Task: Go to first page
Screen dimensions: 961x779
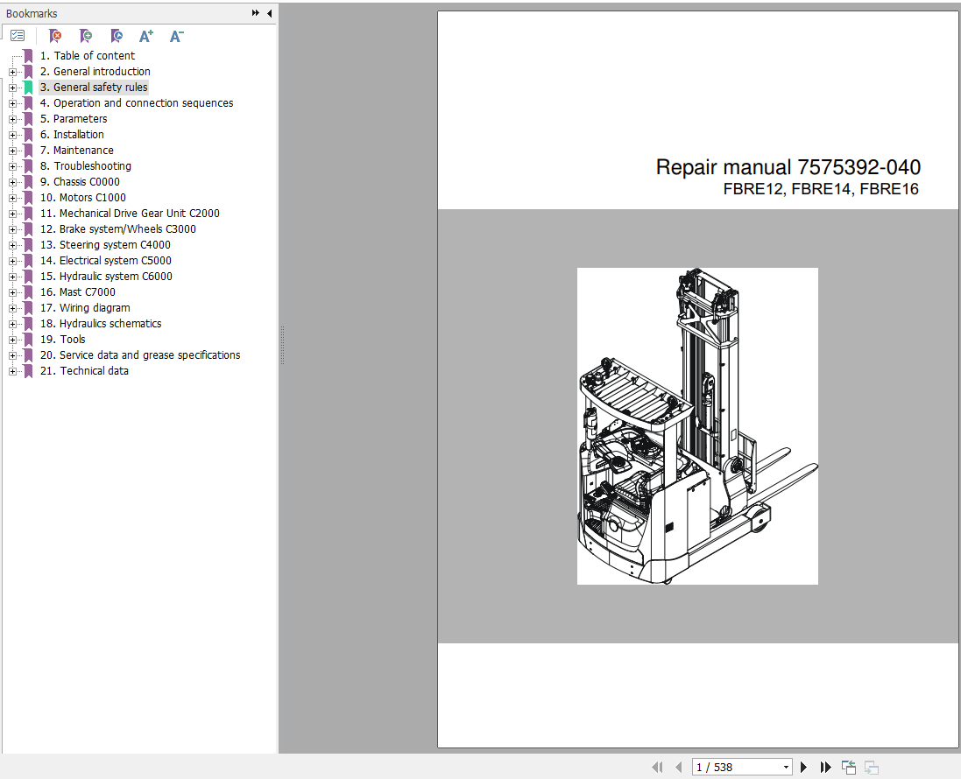Action: coord(657,767)
